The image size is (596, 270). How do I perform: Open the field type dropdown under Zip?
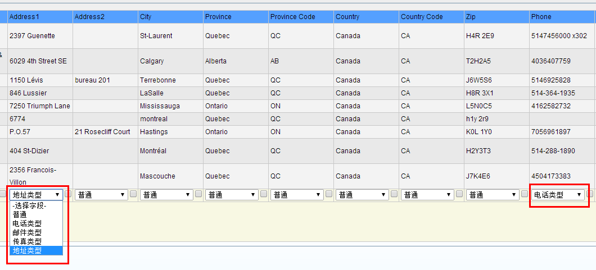tap(492, 195)
